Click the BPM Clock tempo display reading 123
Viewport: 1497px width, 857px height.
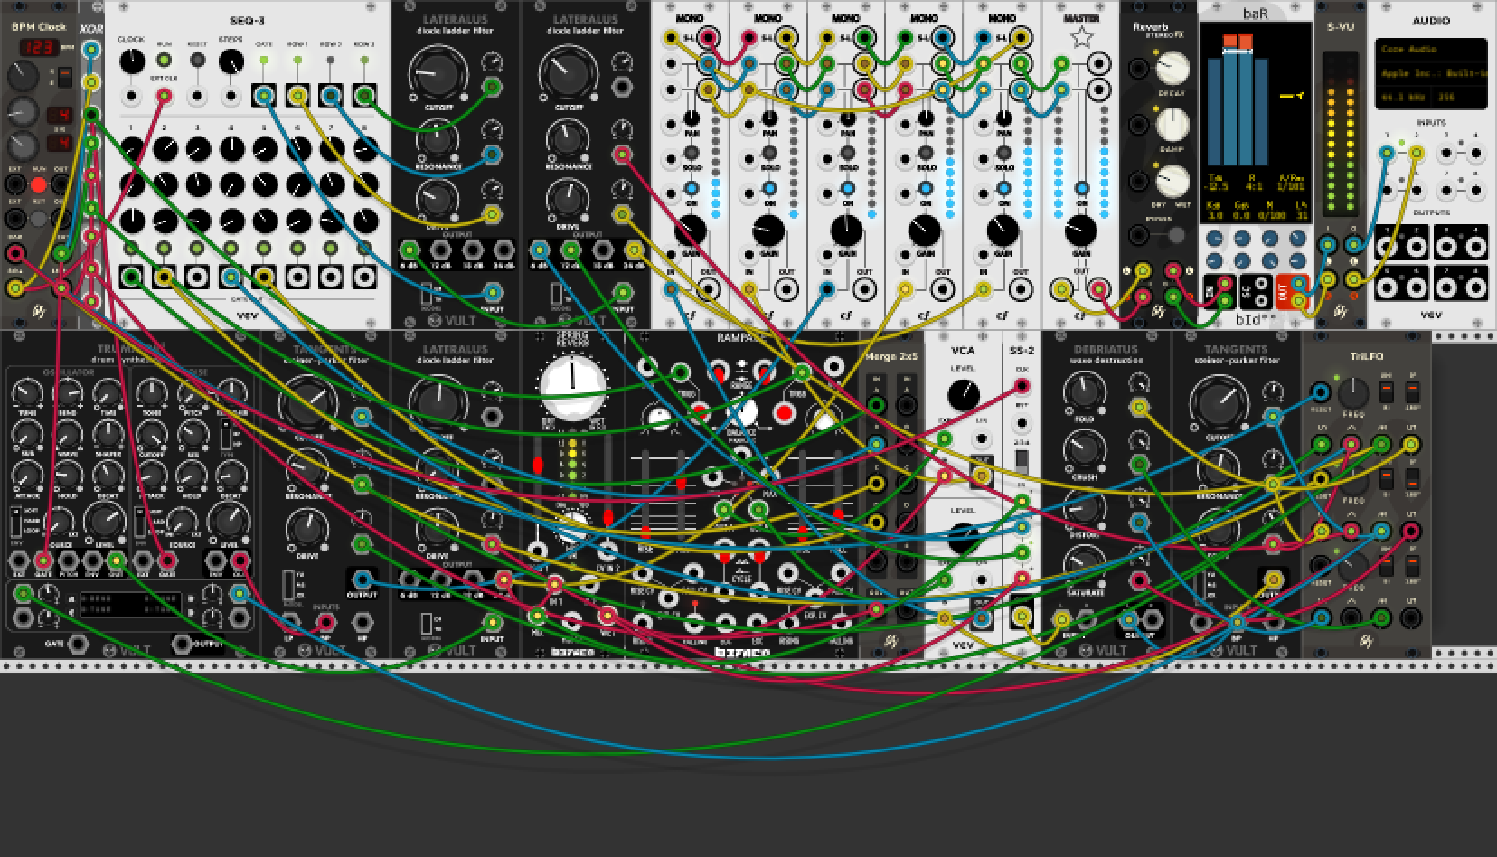pos(39,47)
